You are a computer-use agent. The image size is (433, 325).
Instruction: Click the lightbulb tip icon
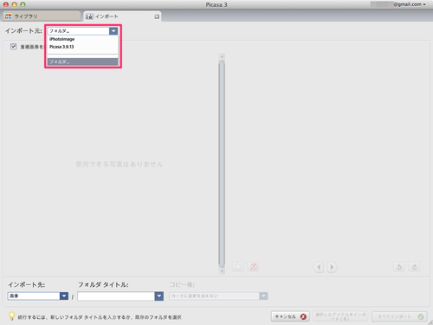pos(11,316)
